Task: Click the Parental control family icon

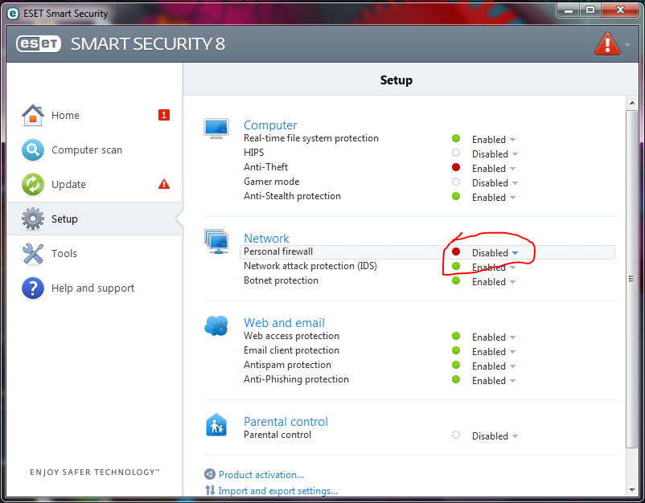Action: point(216,425)
